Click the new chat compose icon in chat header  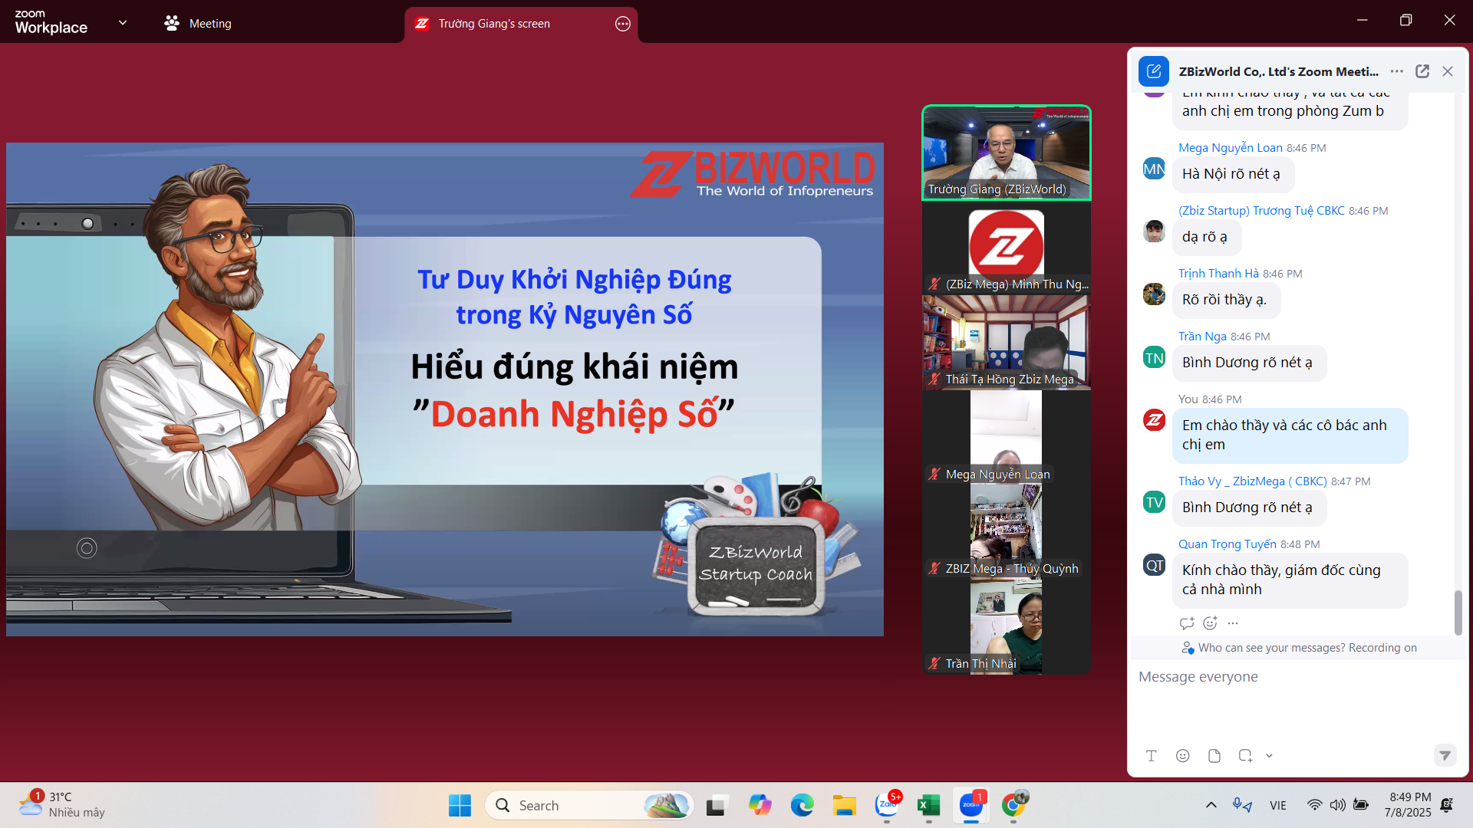tap(1153, 71)
